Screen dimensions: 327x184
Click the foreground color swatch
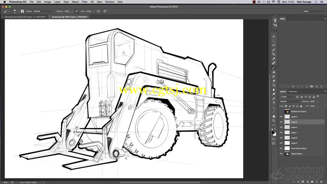[x=273, y=132]
